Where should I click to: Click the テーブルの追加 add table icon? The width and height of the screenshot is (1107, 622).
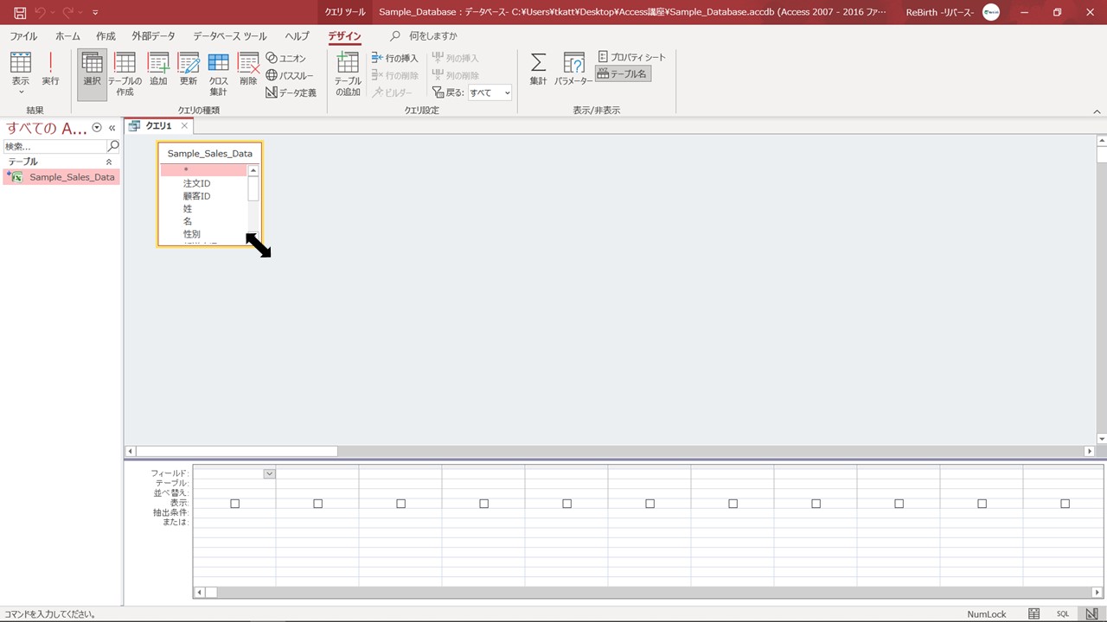pos(348,73)
